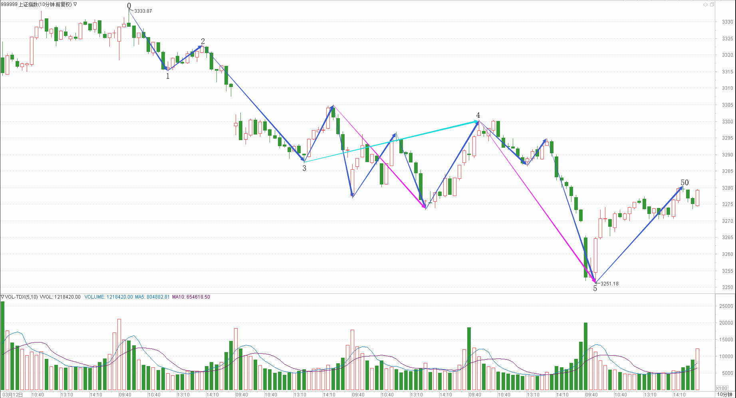Viewport: 736px width, 398px height.
Task: Click the 999999 上证指数 chart title
Action: 36,4
